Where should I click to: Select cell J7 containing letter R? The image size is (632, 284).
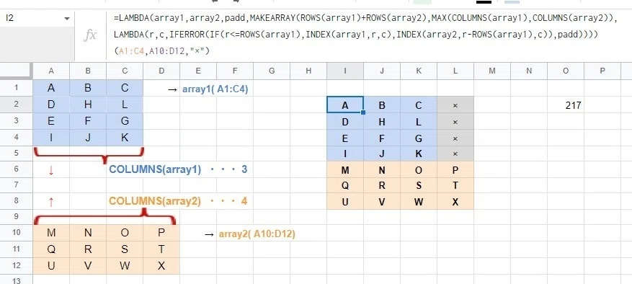382,185
